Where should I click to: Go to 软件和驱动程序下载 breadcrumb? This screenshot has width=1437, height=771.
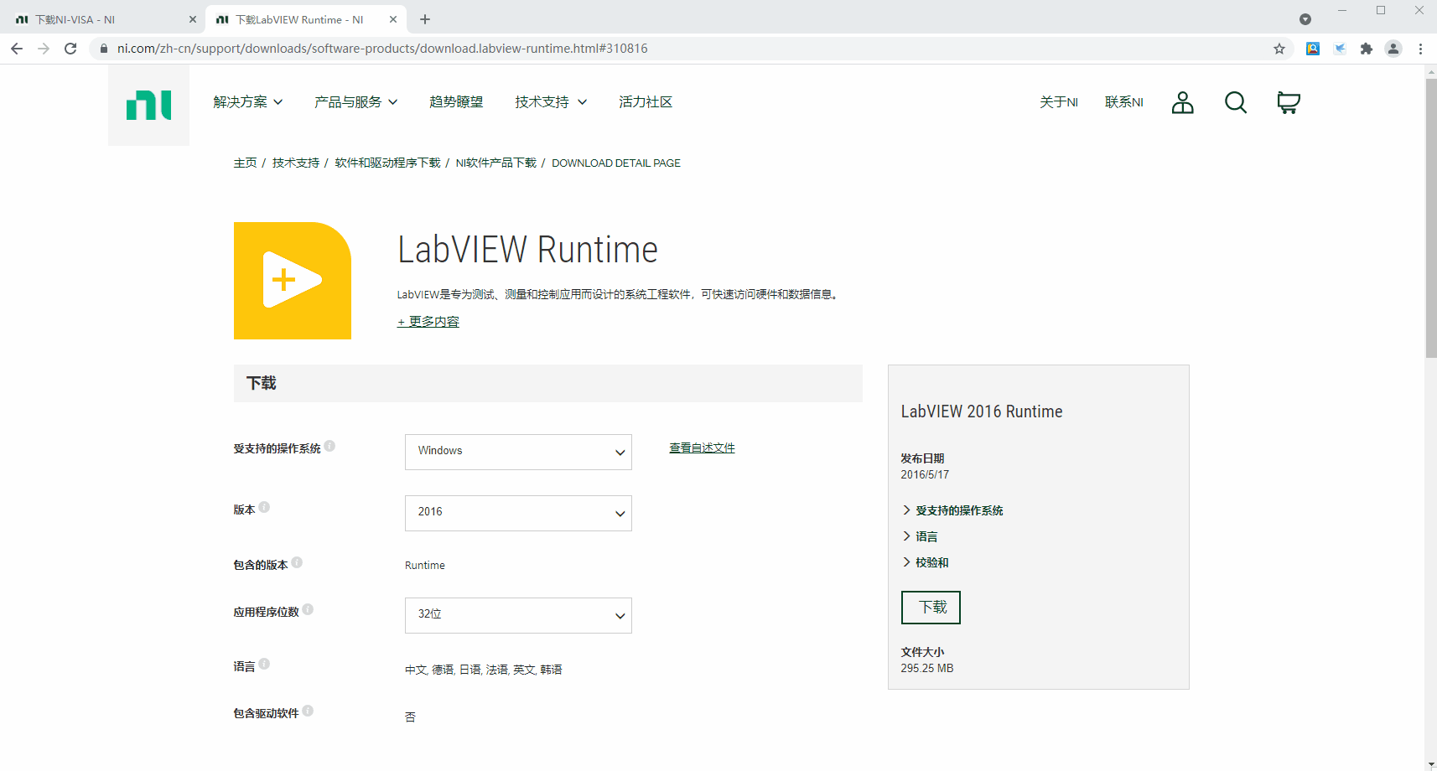click(387, 163)
